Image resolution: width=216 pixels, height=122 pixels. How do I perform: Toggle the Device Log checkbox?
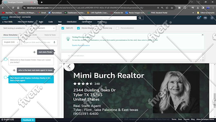pyautogui.click(x=100, y=28)
